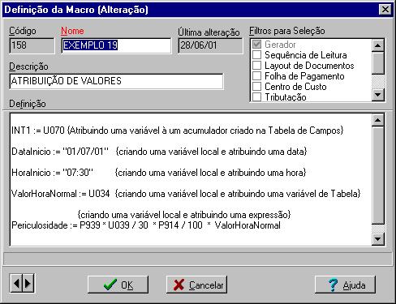Click the Filtros para Seleção label
The width and height of the screenshot is (396, 304).
point(287,31)
